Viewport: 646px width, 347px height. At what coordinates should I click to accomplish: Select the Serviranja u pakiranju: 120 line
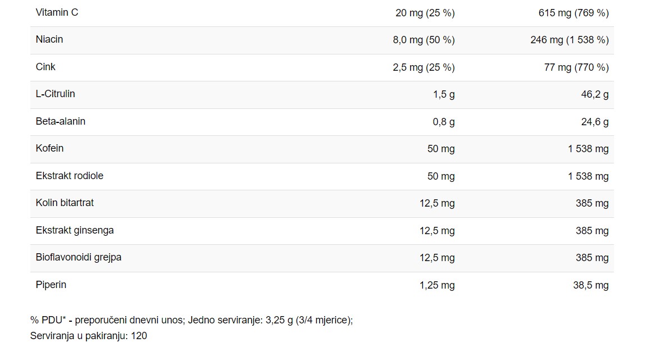pyautogui.click(x=89, y=336)
